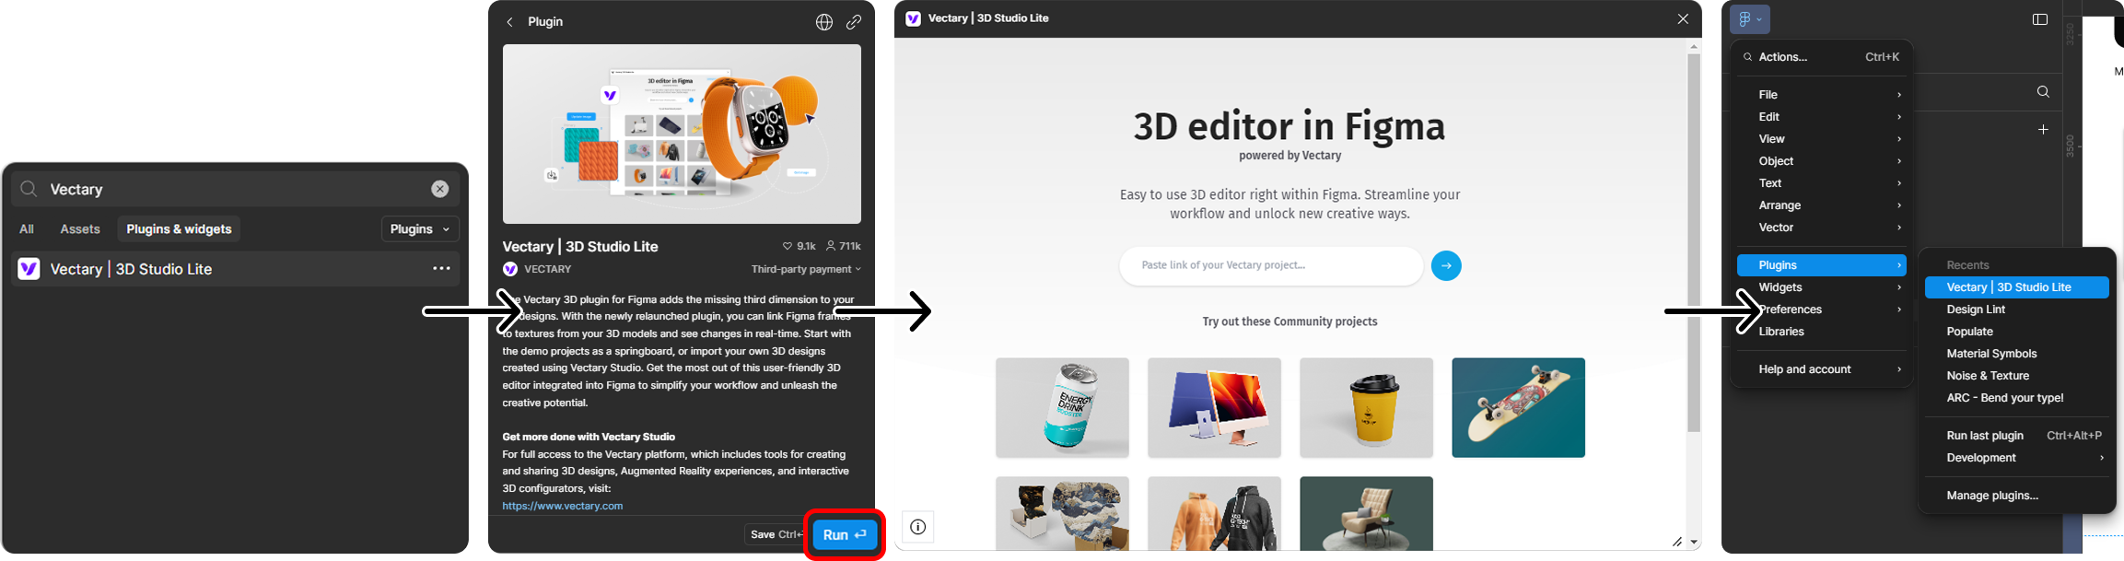
Task: Open the Development submenu
Action: tap(2017, 458)
